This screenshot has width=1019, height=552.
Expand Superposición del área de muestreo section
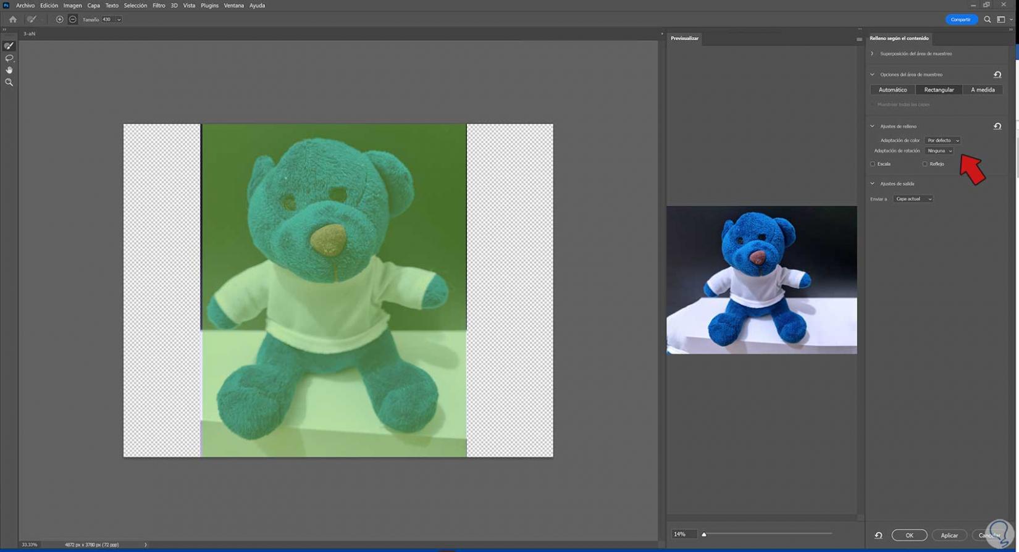click(x=873, y=54)
